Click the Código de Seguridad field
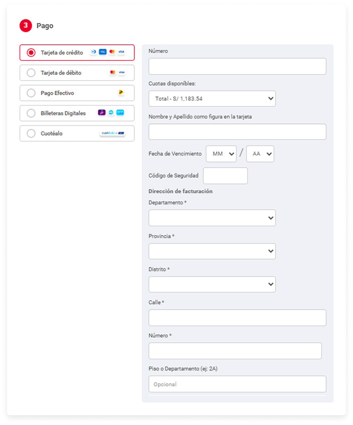Screen dimensions: 353x425 point(225,176)
